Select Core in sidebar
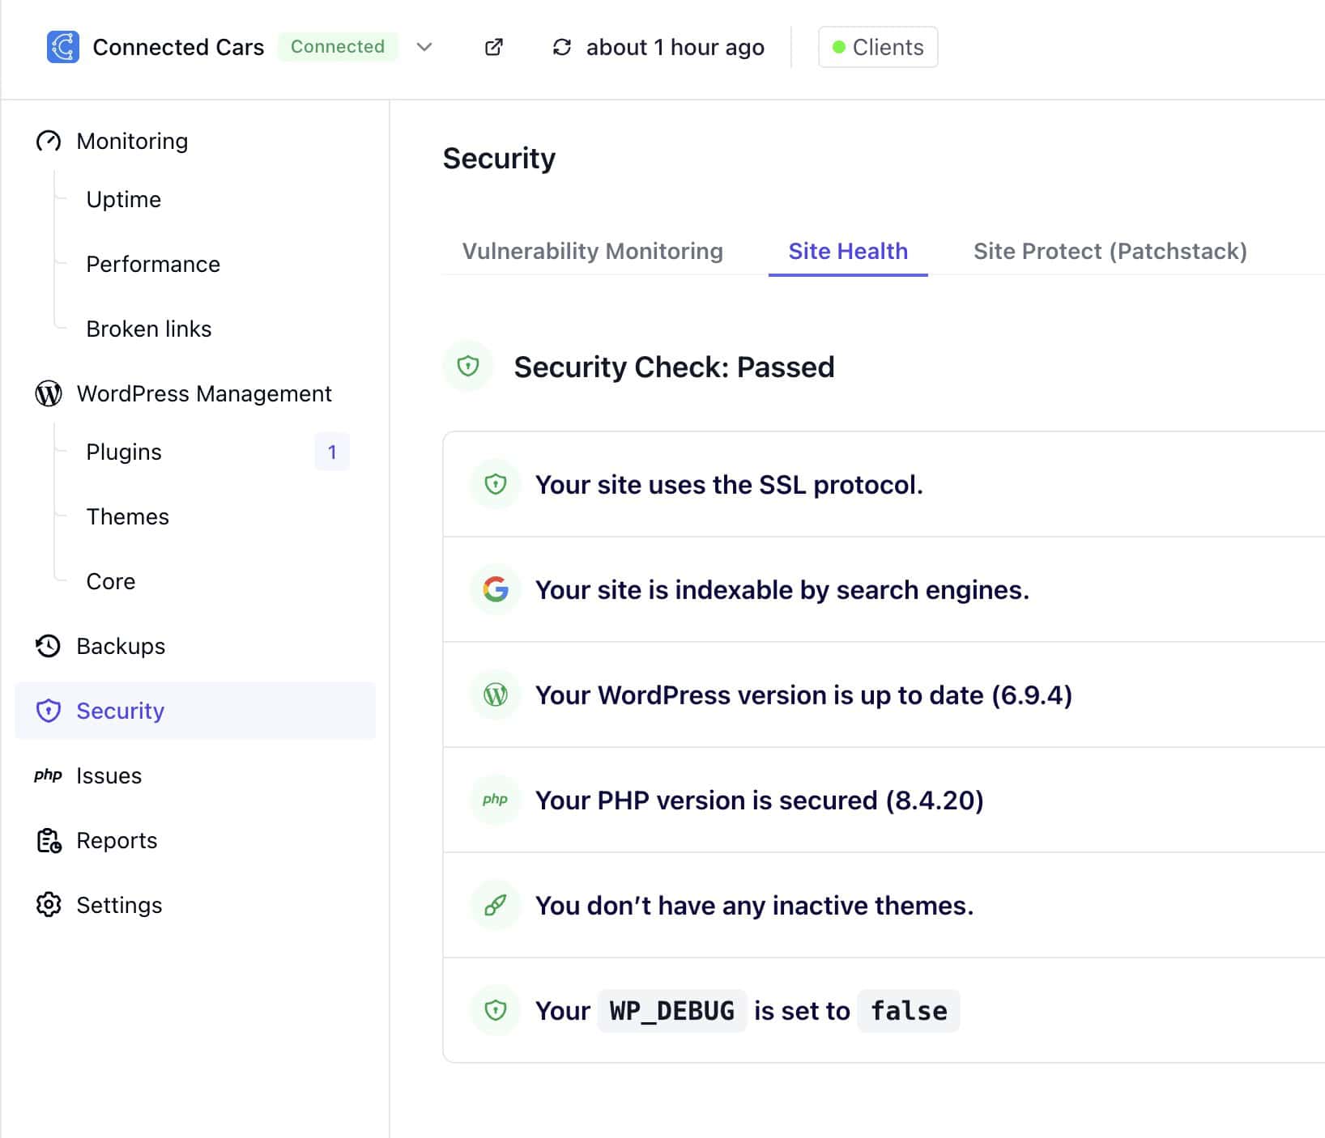Screen dimensions: 1325x1138 point(111,581)
